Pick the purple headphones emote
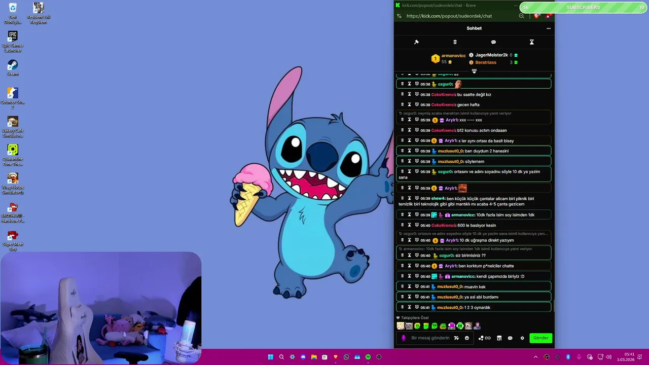 click(x=451, y=326)
